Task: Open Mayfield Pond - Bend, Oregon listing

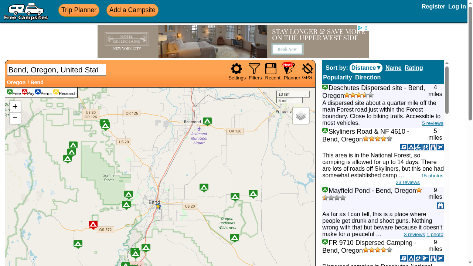Action: [372, 191]
